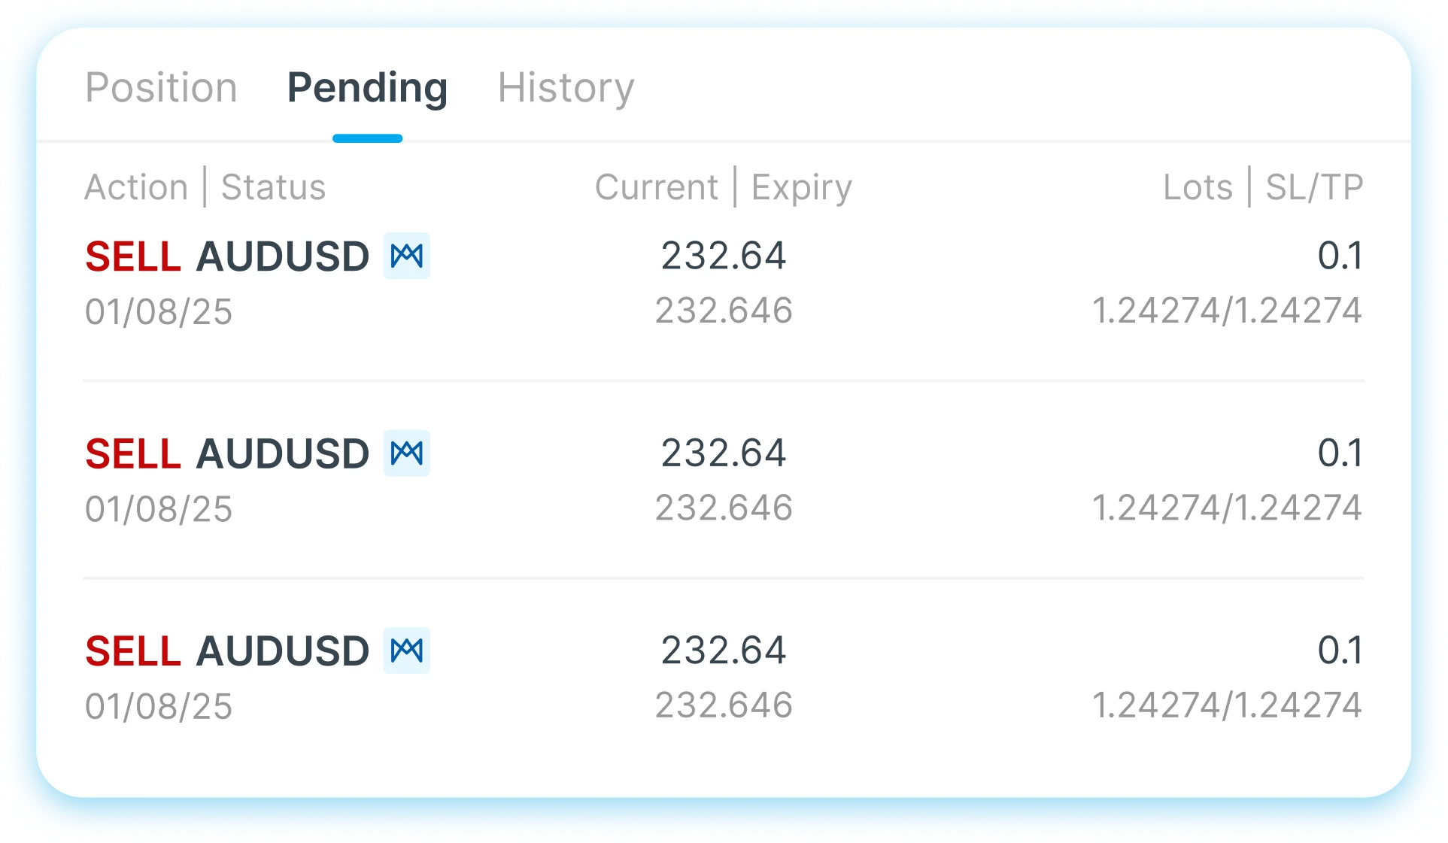This screenshot has height=843, width=1448.
Task: Open the Position tab
Action: (x=161, y=88)
